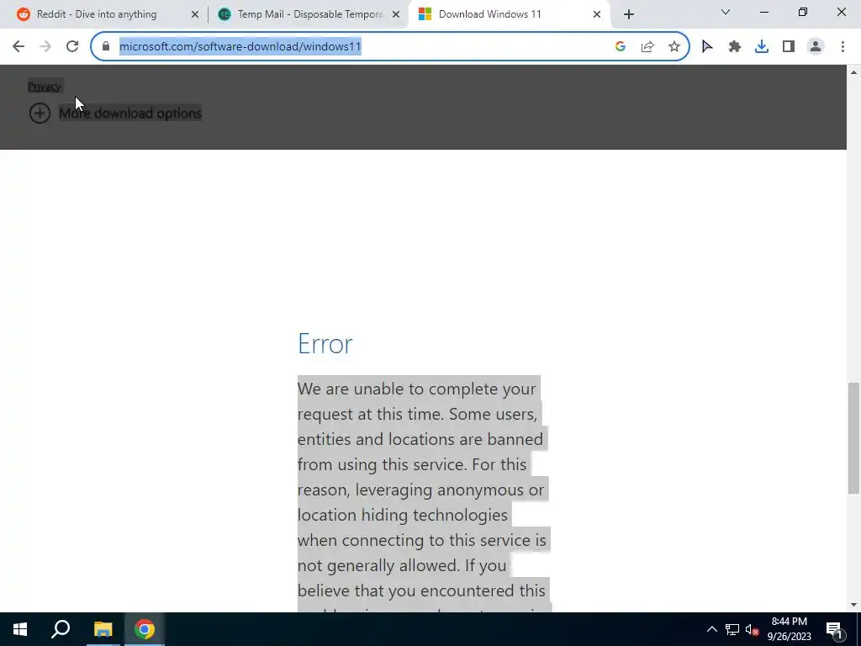This screenshot has height=646, width=861.
Task: Toggle the Chrome side panel
Action: pyautogui.click(x=789, y=47)
